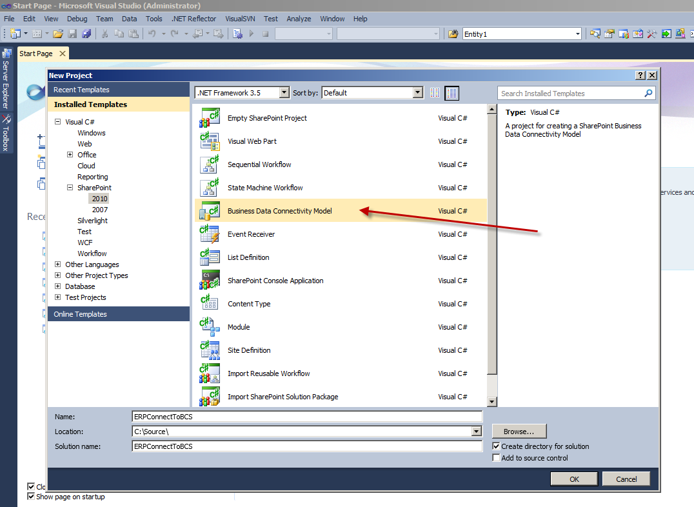Open the Debug menu
The width and height of the screenshot is (694, 507).
coord(77,19)
